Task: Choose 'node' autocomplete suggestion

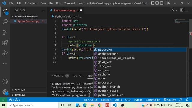Action: [x=140, y=79]
